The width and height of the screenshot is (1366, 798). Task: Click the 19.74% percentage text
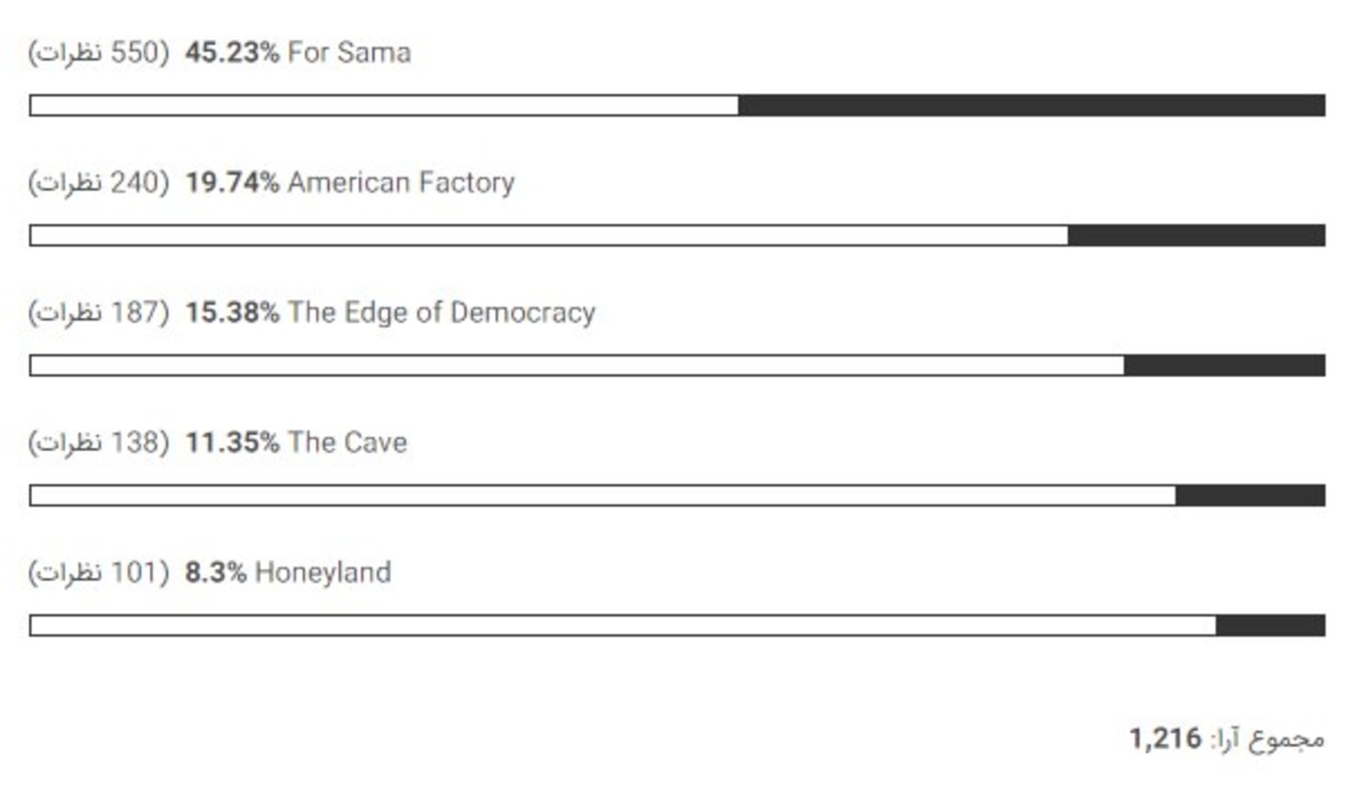[232, 183]
